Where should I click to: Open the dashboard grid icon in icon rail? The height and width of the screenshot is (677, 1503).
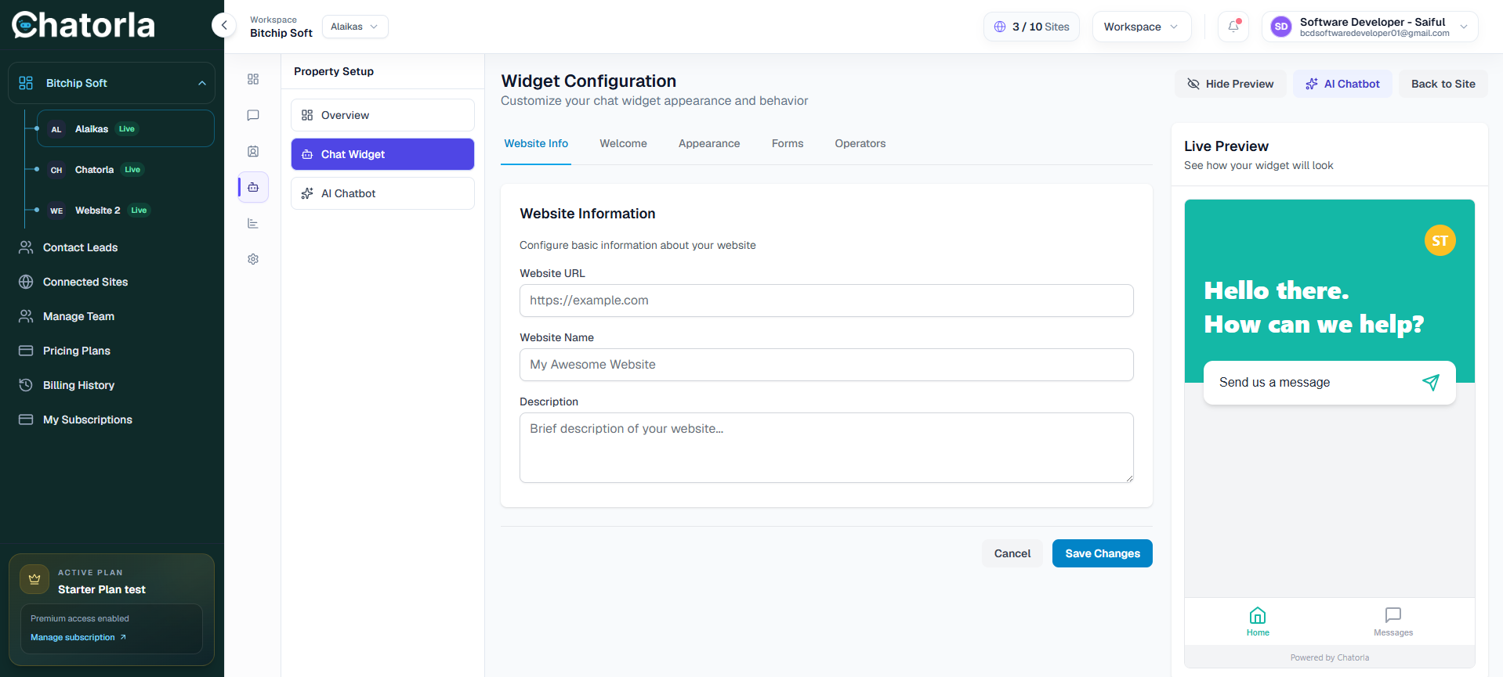(253, 79)
